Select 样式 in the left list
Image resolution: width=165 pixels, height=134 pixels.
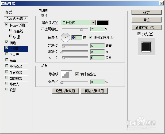[x=16, y=13]
